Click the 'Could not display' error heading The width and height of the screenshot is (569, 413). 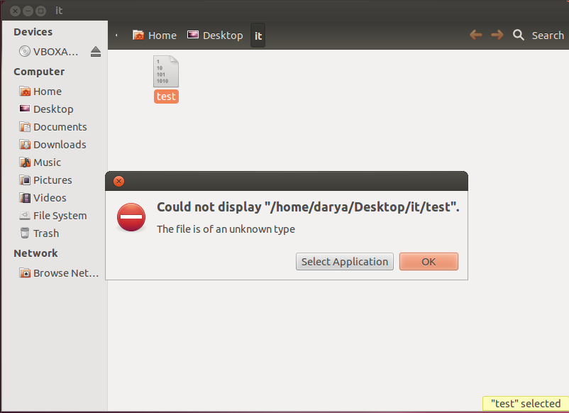click(x=308, y=207)
